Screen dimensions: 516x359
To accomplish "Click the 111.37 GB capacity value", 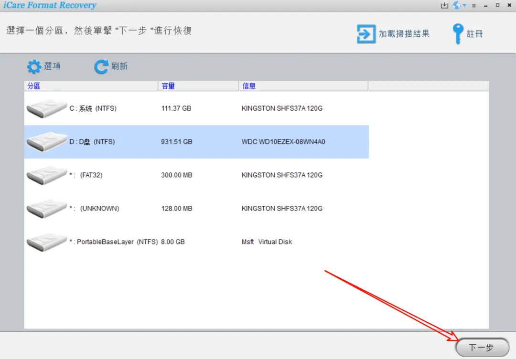I will tap(176, 108).
